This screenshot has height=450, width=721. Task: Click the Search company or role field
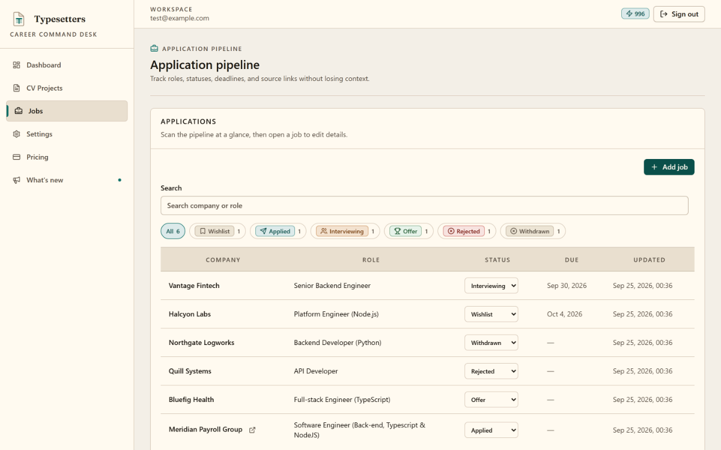point(424,205)
